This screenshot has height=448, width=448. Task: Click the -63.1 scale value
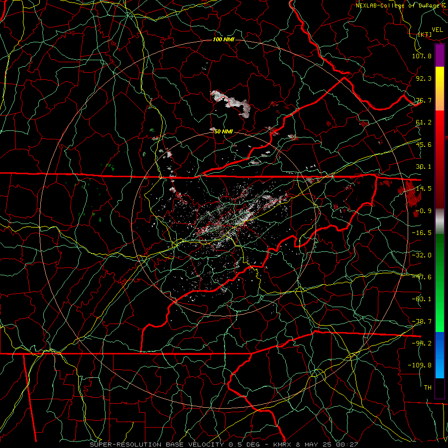pos(422,299)
